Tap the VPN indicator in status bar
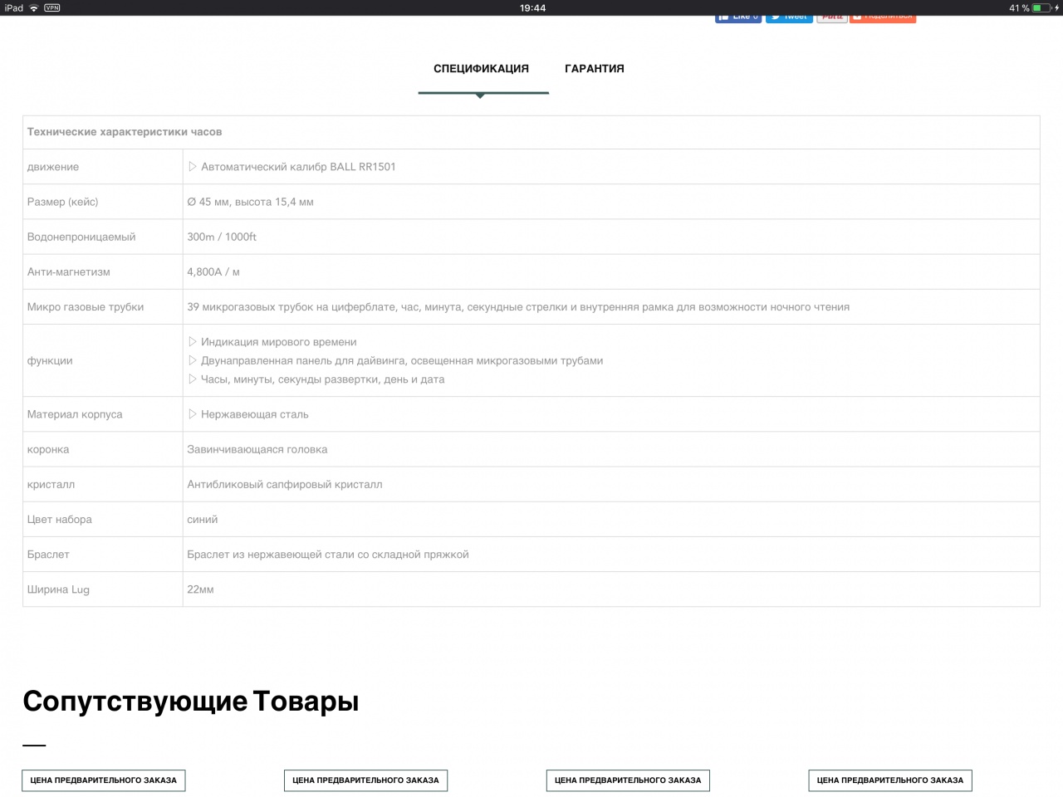This screenshot has height=797, width=1063. [x=52, y=7]
